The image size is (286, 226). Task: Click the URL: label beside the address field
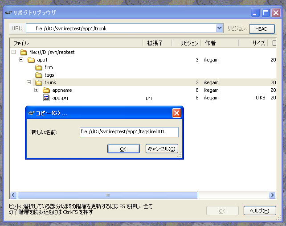coord(17,29)
